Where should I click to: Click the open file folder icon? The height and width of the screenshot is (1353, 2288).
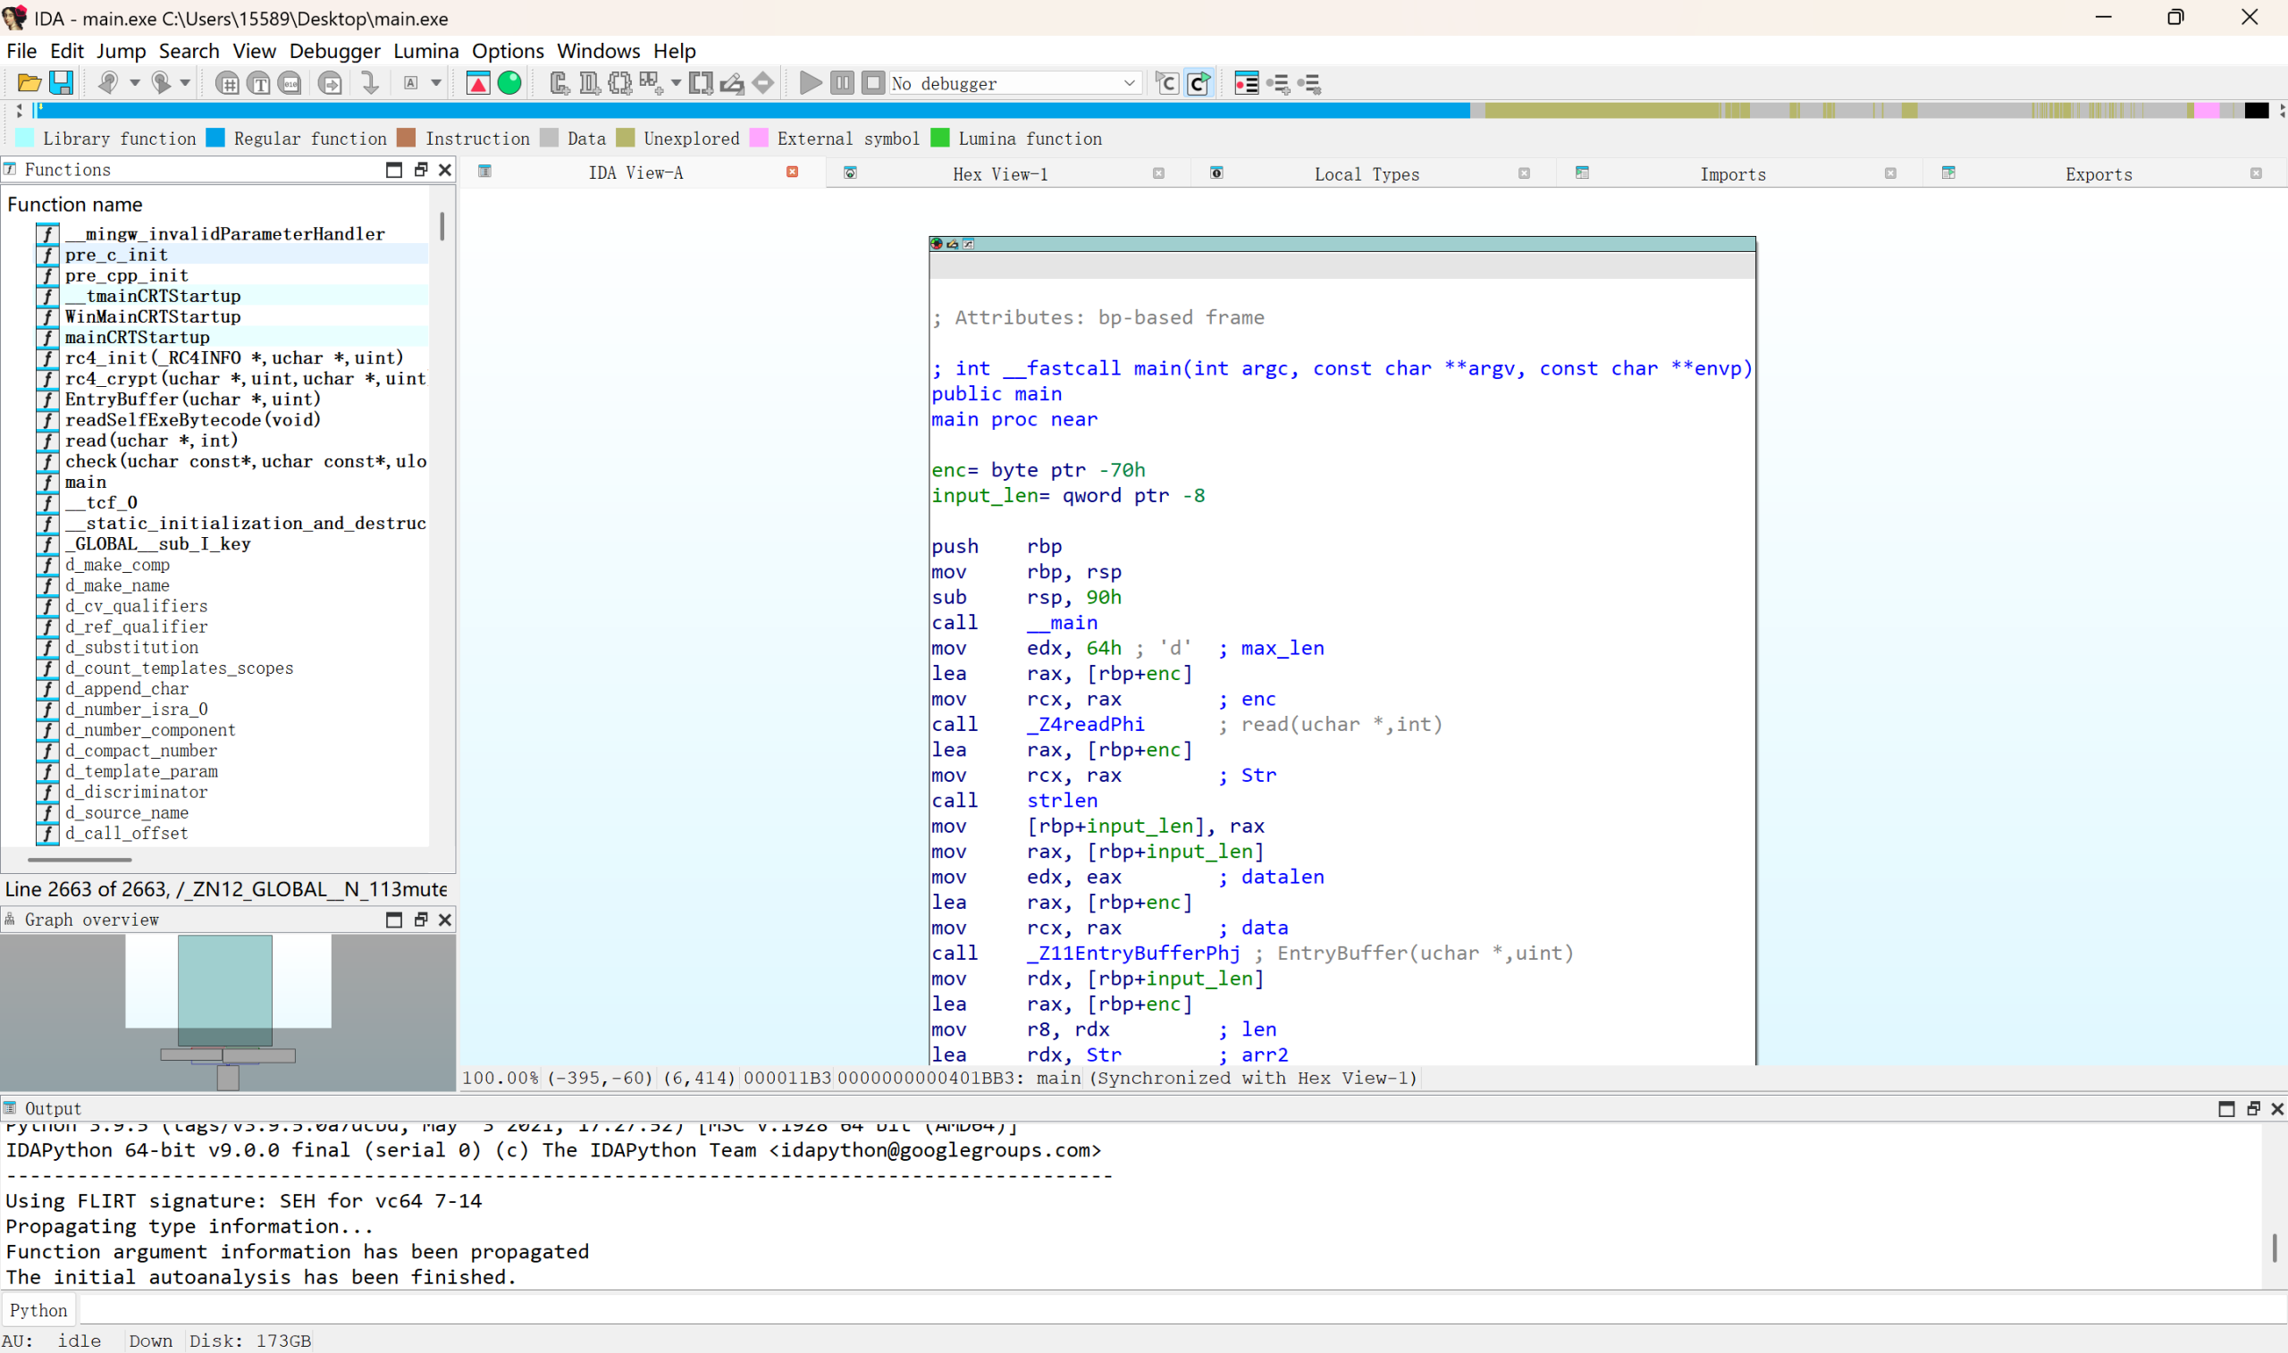click(29, 83)
